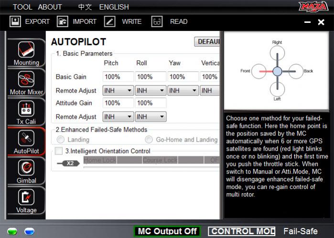Select the AutoPilot sidebar icon

(x=26, y=141)
